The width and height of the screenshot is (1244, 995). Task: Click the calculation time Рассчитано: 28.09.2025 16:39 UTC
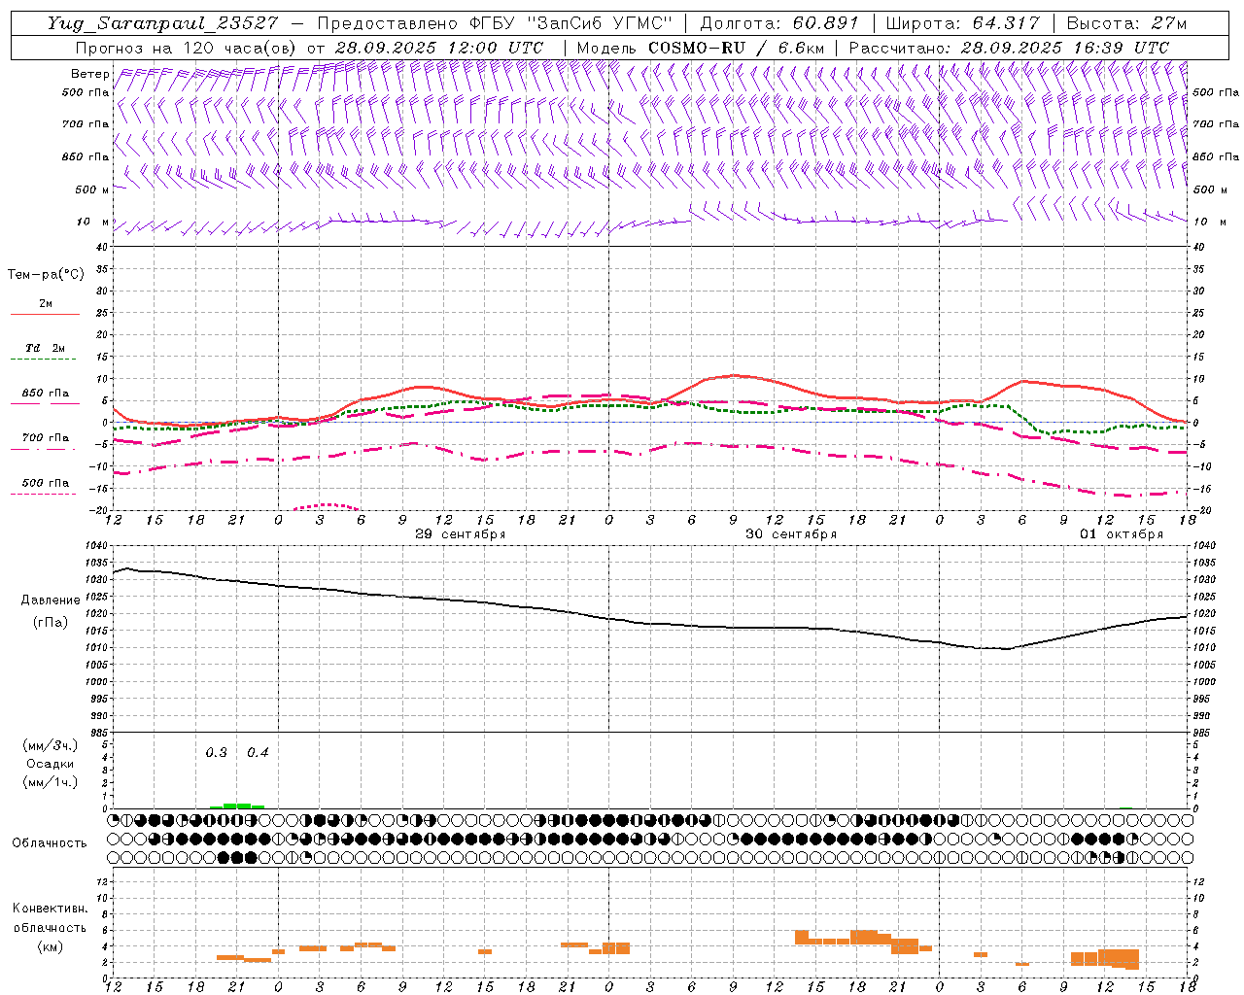tap(1009, 48)
